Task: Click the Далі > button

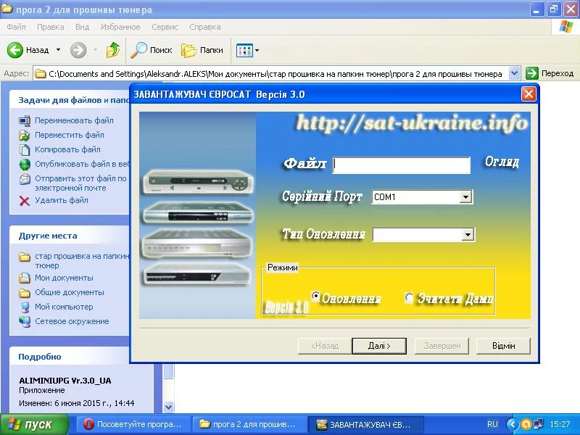Action: tap(378, 346)
